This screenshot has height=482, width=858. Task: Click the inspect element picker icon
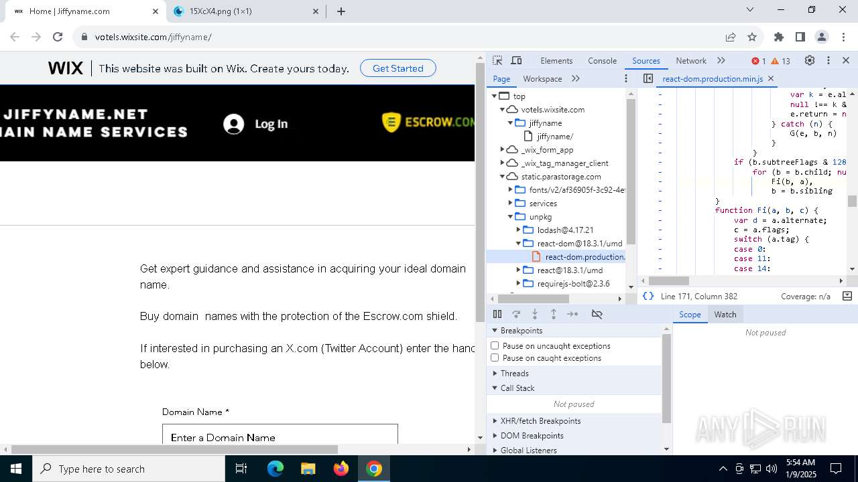[497, 60]
